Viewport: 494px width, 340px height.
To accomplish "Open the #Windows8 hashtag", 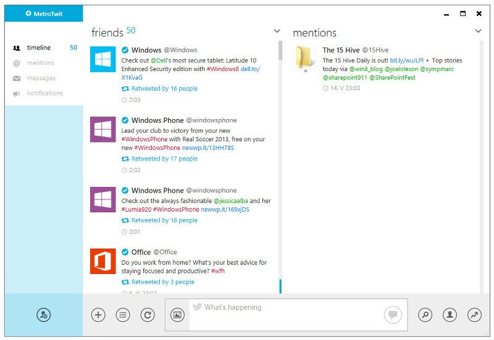I will coord(223,68).
